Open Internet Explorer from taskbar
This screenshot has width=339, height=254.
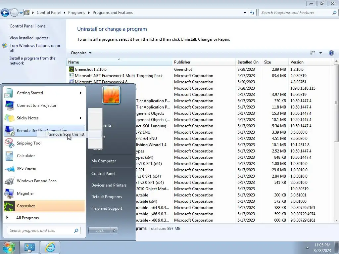pos(50,247)
